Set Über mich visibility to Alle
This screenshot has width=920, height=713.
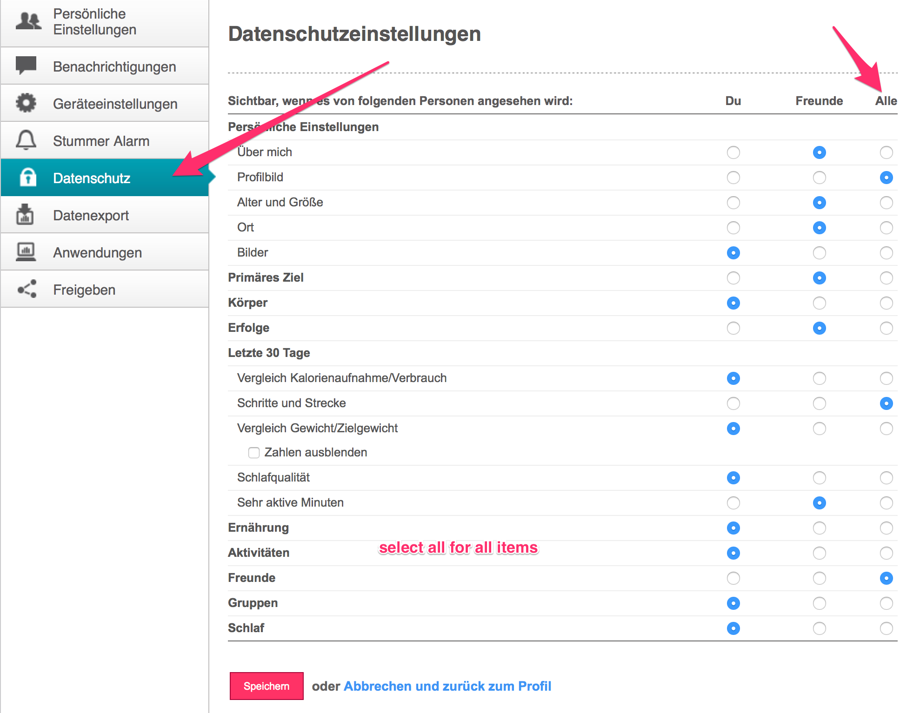coord(886,152)
